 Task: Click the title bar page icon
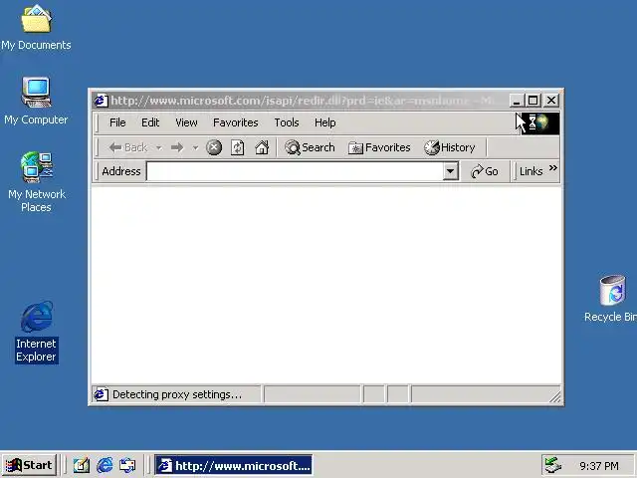pos(102,100)
